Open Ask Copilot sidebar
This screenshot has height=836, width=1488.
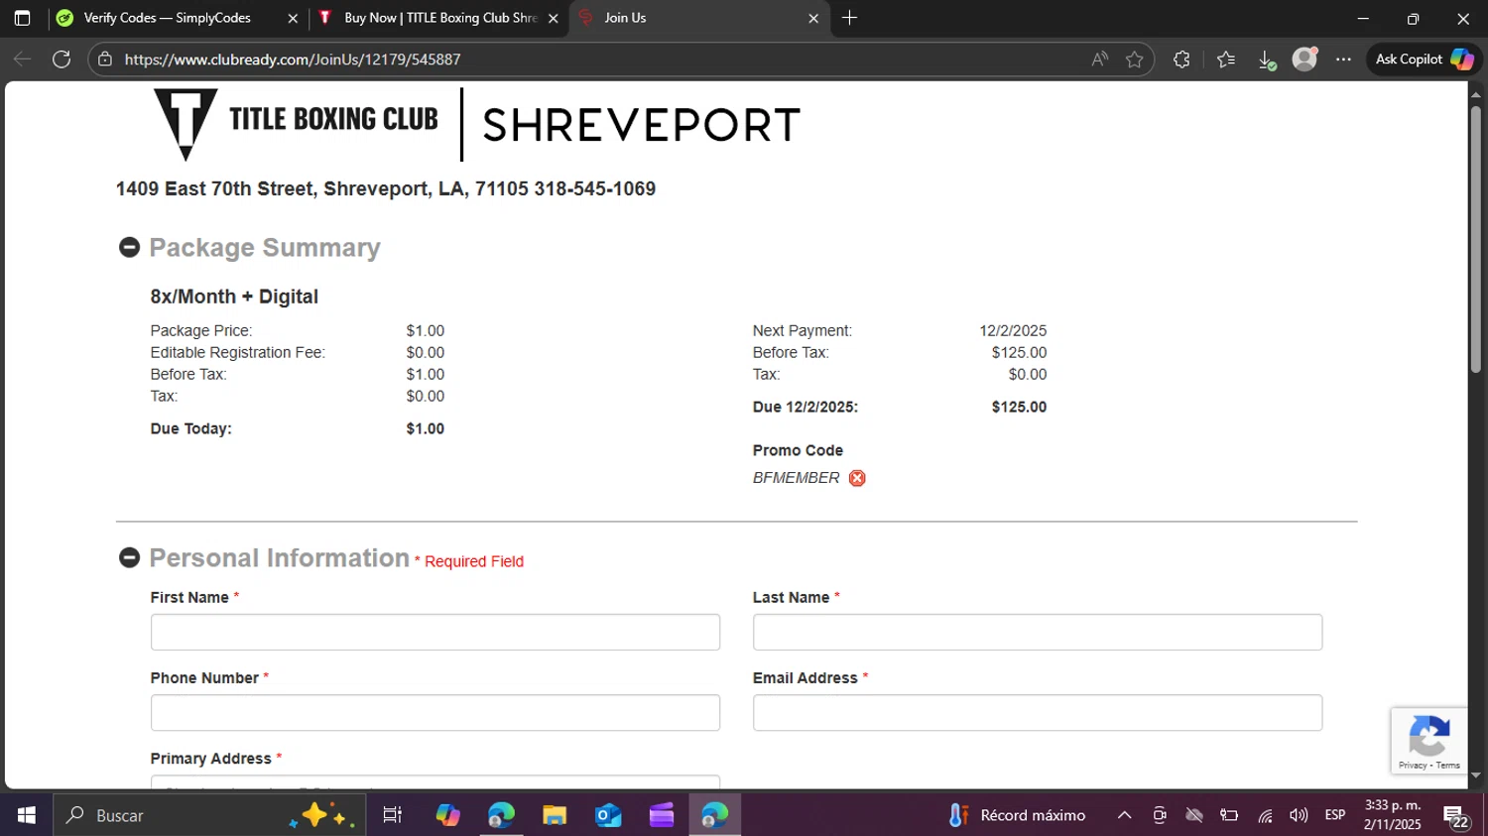point(1425,60)
